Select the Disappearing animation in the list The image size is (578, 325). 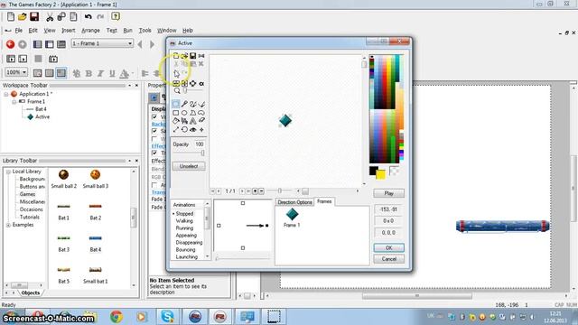click(189, 243)
